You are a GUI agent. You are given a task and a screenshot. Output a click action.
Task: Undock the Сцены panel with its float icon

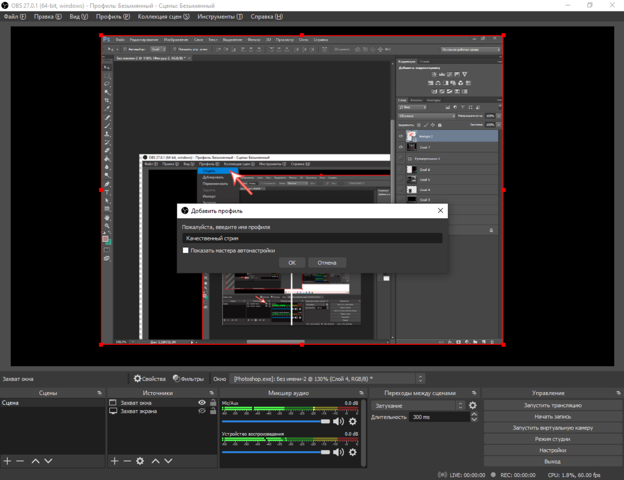pyautogui.click(x=99, y=393)
